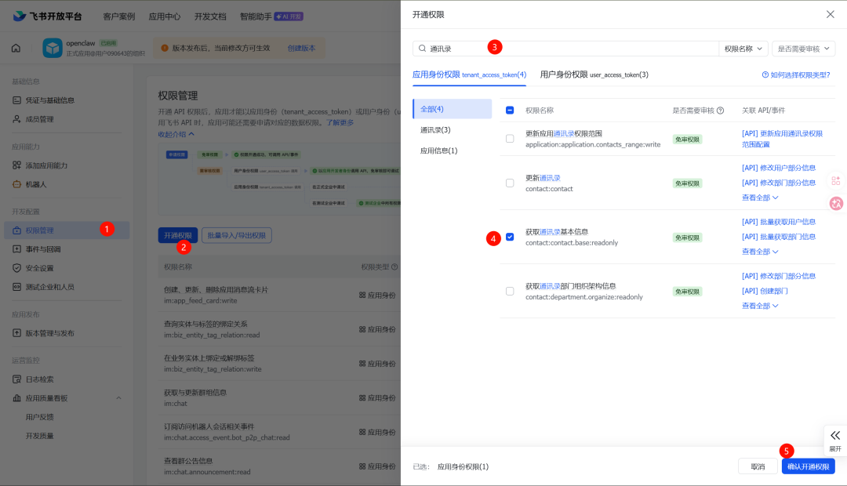Click the 开通权限 button on the permissions page
Viewport: 847px width, 486px height.
coord(178,235)
